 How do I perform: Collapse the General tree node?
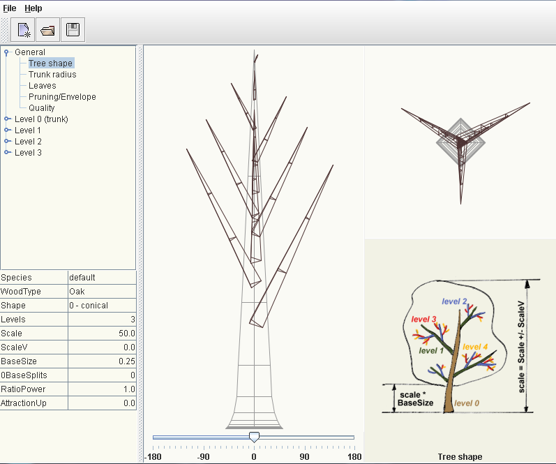[x=6, y=52]
